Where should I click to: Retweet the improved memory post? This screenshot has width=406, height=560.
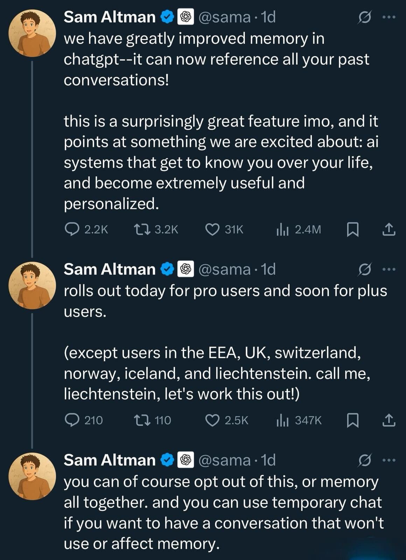142,229
